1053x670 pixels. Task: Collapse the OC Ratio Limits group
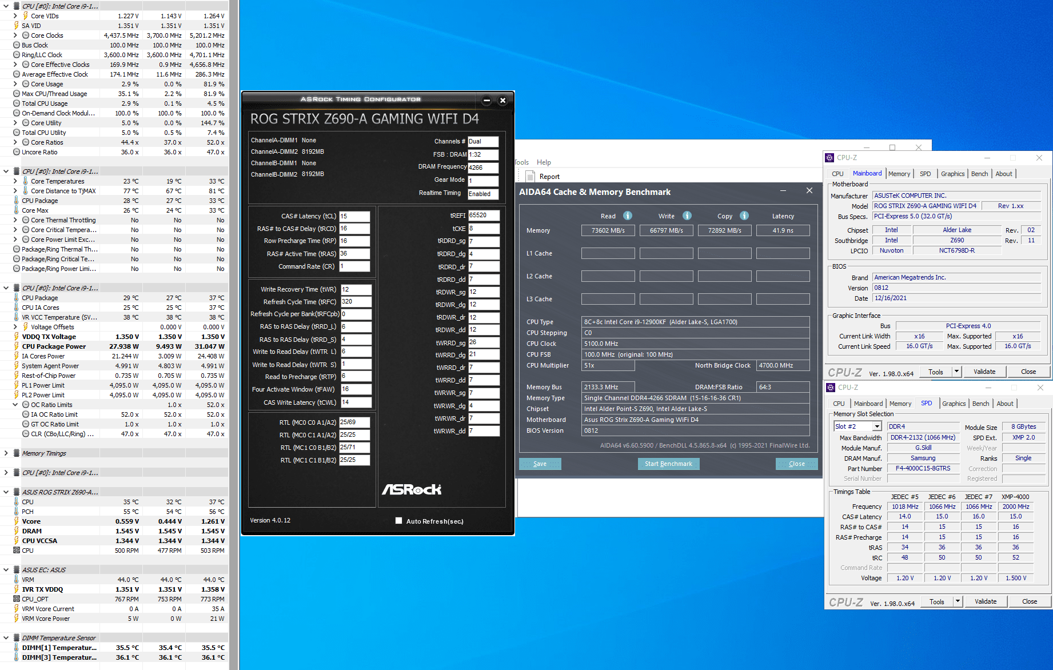pos(15,405)
